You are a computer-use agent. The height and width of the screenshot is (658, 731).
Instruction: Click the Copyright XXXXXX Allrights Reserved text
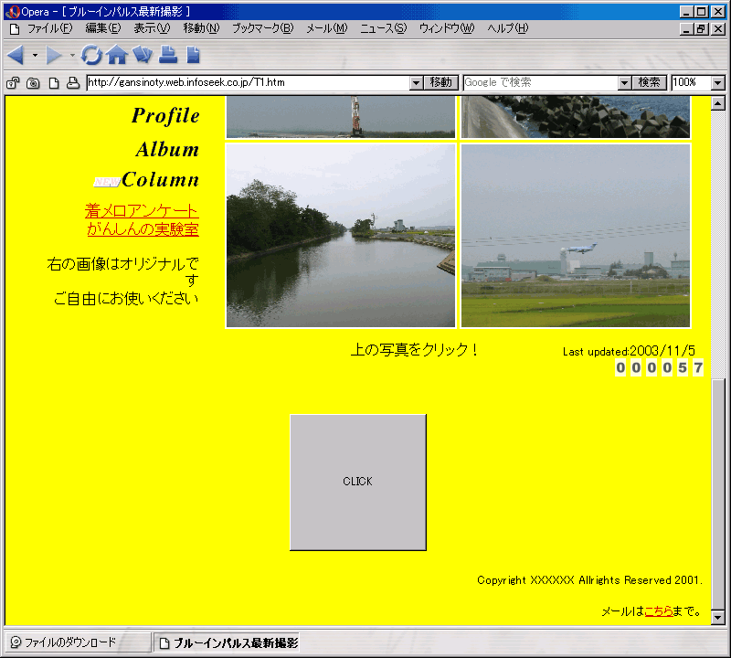[589, 580]
